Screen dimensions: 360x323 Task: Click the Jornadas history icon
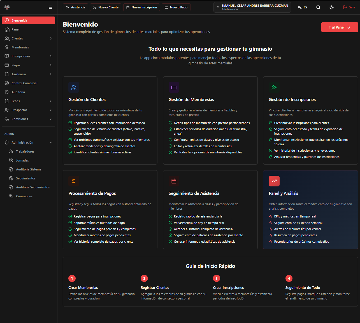[11, 160]
